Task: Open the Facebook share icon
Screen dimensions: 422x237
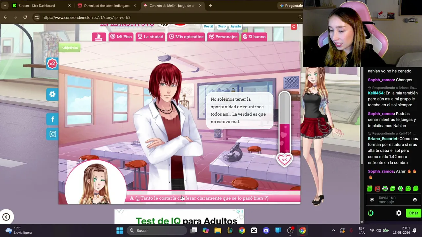Action: tap(52, 119)
